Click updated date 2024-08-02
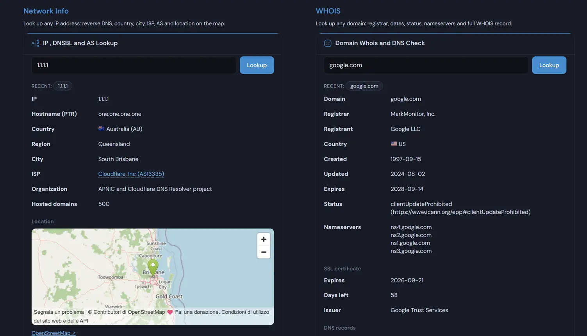 (408, 174)
